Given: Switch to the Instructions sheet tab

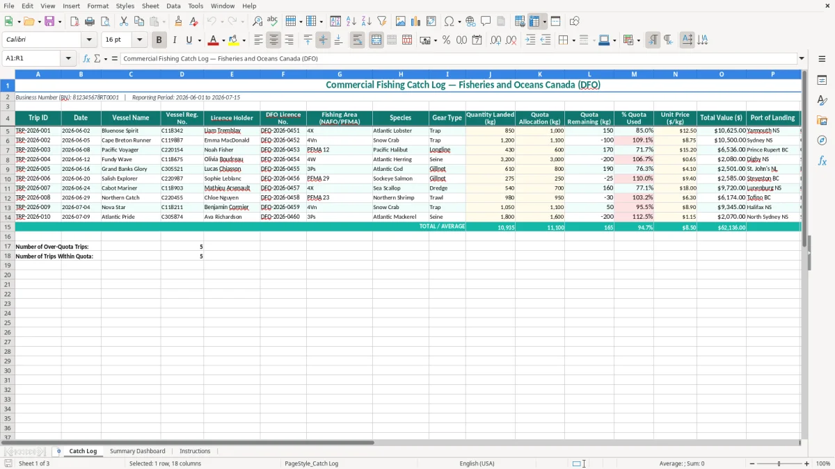Looking at the screenshot, I should coord(195,451).
